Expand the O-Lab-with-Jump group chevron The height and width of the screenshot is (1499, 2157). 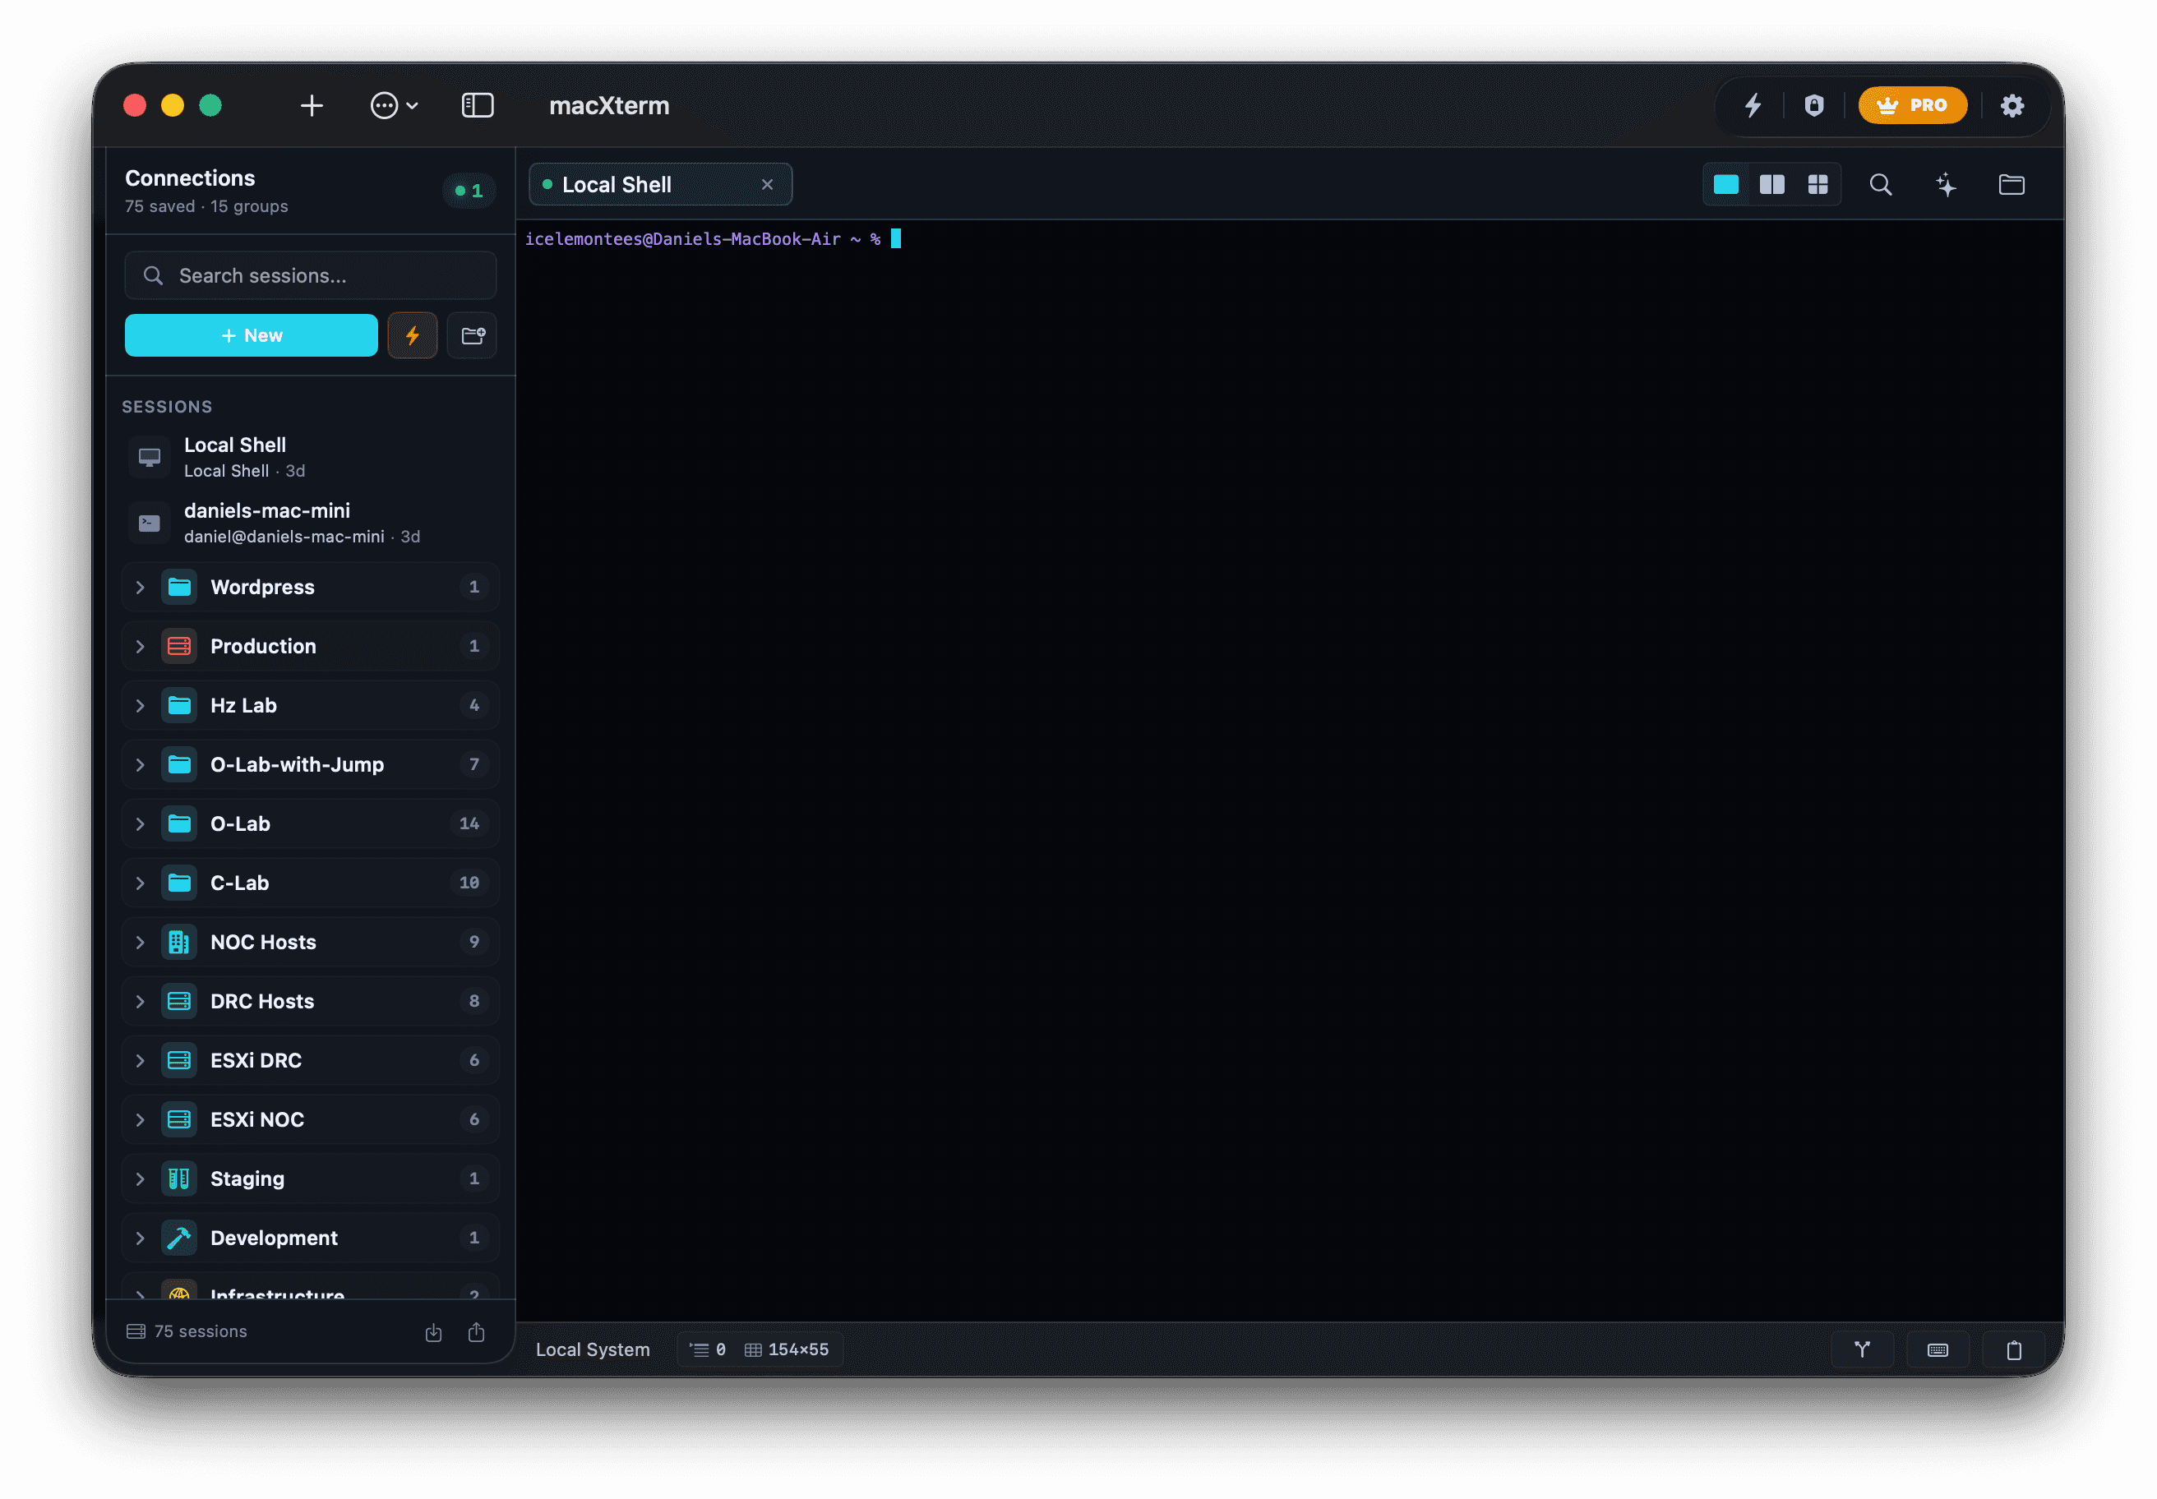click(140, 764)
